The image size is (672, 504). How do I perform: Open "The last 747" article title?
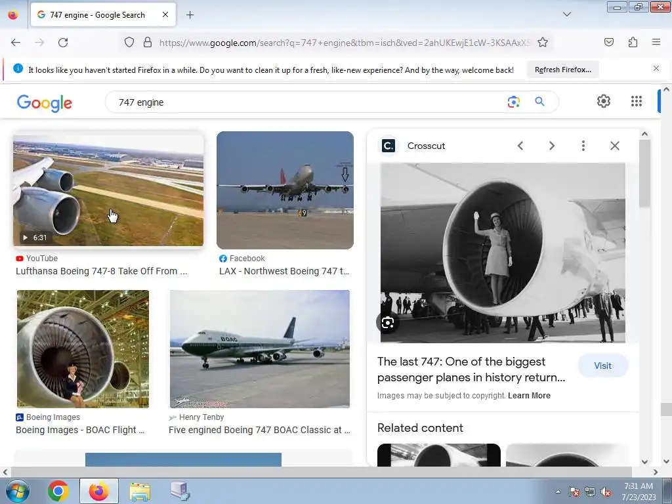pos(471,369)
